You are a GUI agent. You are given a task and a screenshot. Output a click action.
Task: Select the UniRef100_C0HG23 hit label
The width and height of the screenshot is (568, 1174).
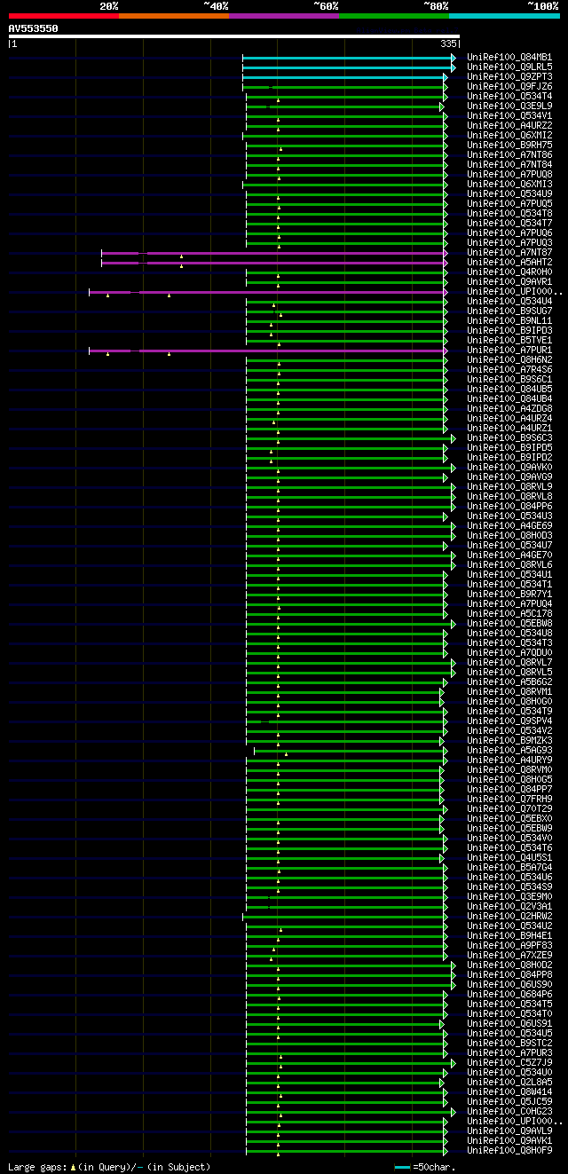509,1112
